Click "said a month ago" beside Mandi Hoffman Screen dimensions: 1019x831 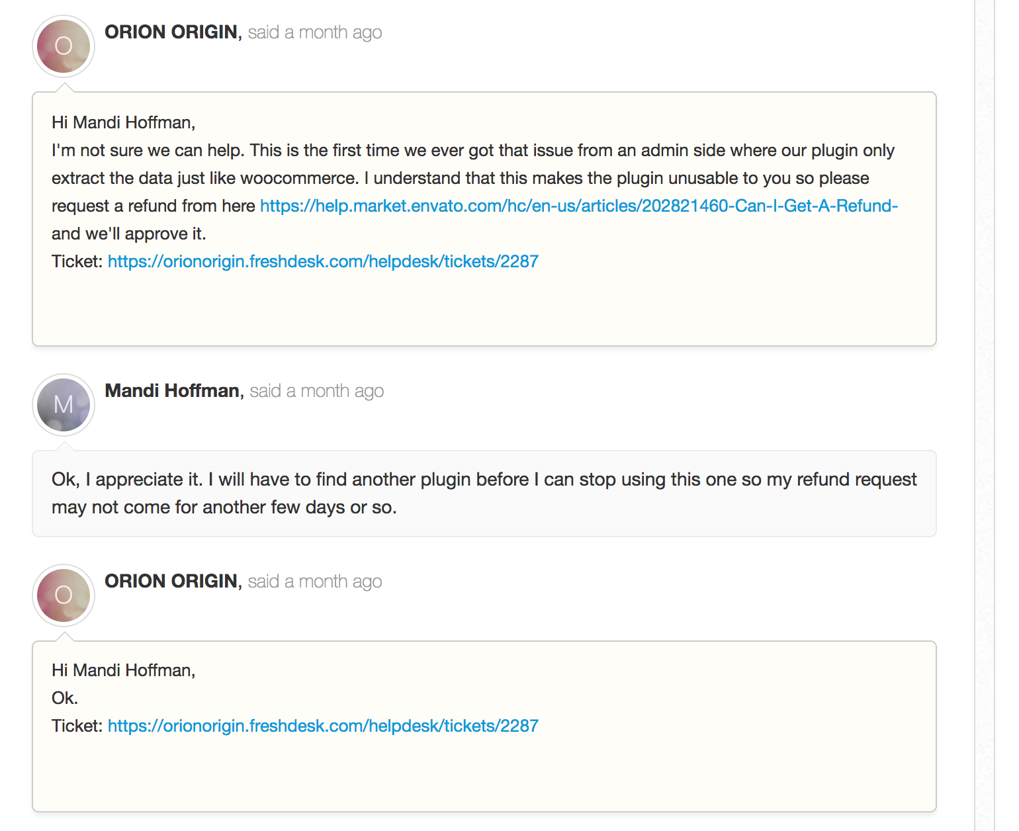click(x=317, y=391)
